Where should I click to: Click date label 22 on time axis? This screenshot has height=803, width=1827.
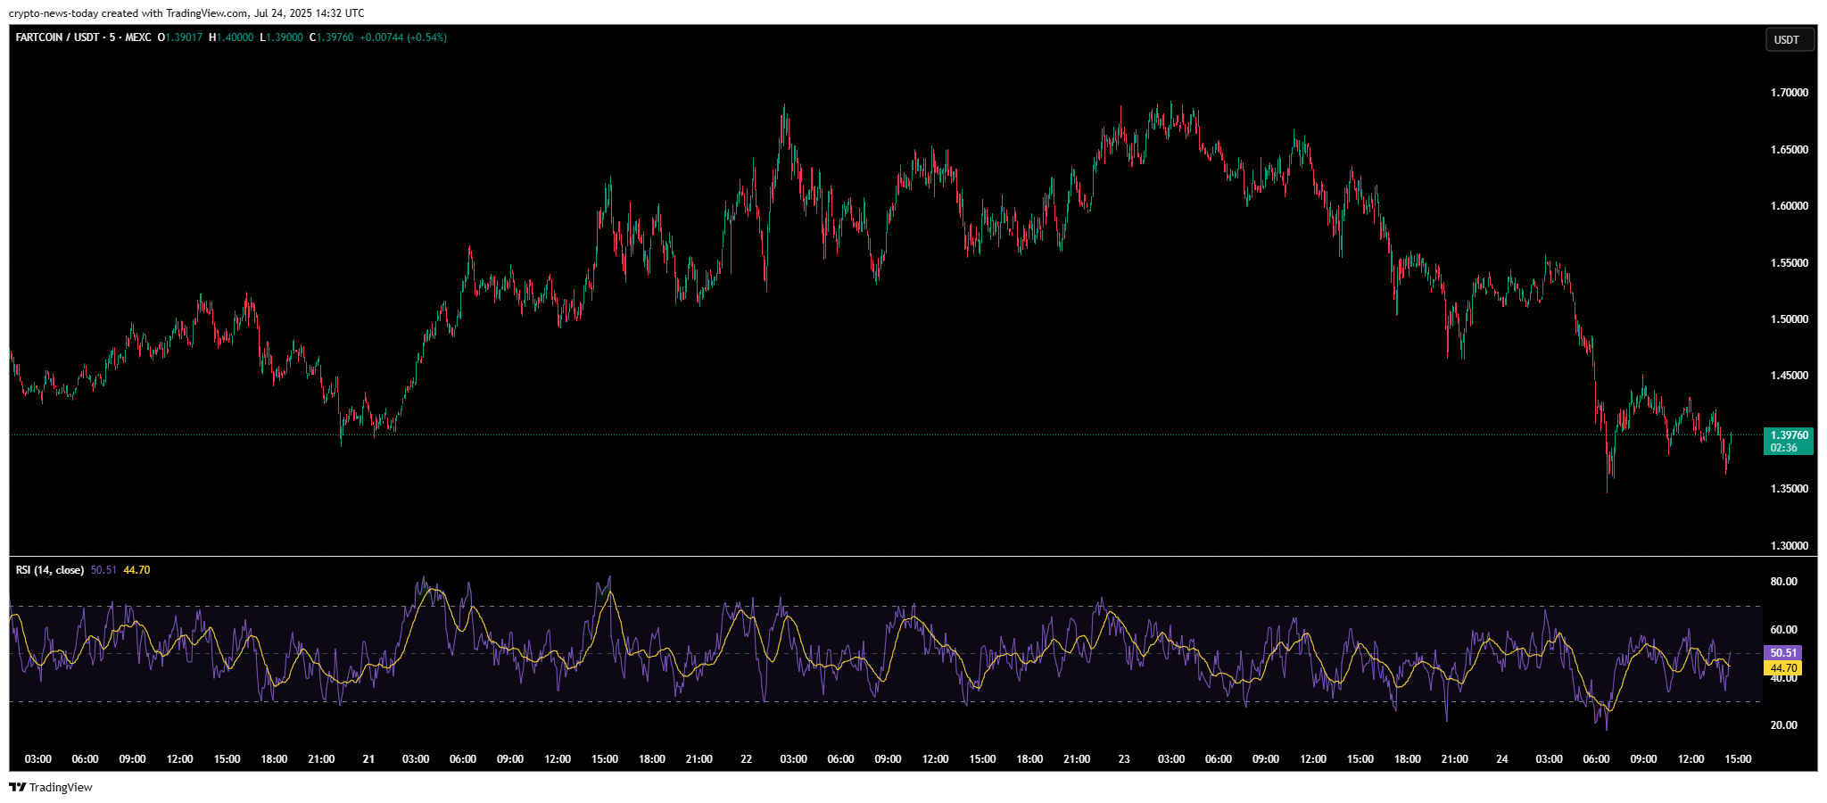coord(746,759)
